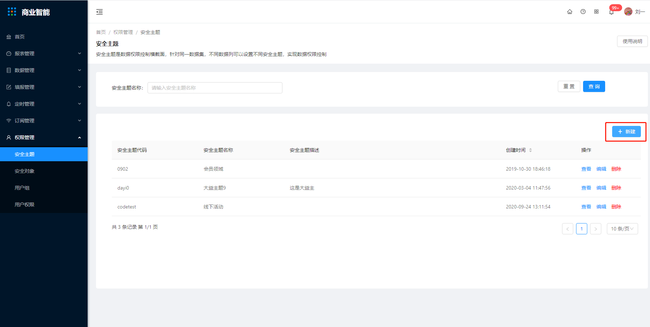View the codetest row with 查看
The height and width of the screenshot is (327, 650).
click(x=586, y=207)
